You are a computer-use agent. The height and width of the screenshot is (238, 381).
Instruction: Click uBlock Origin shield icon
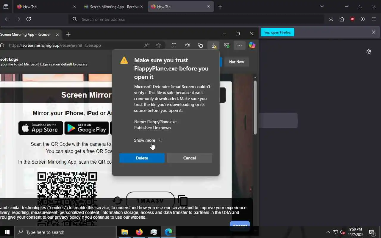tap(352, 19)
